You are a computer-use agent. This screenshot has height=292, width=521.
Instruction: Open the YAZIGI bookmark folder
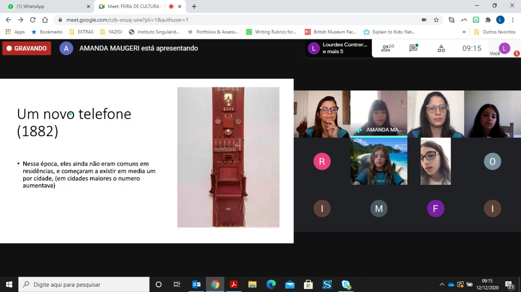point(111,32)
